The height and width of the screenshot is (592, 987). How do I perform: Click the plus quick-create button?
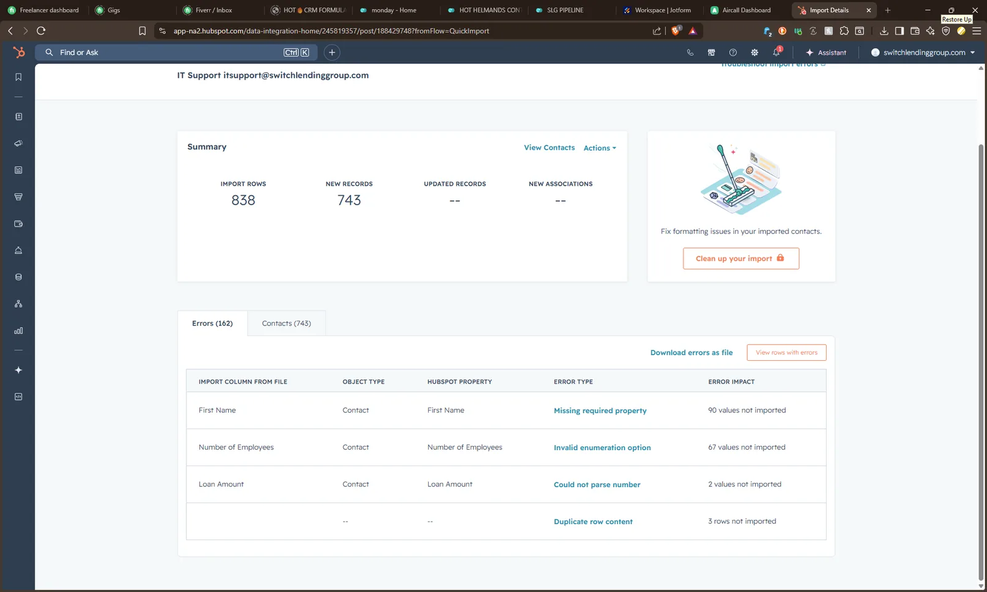coord(332,52)
